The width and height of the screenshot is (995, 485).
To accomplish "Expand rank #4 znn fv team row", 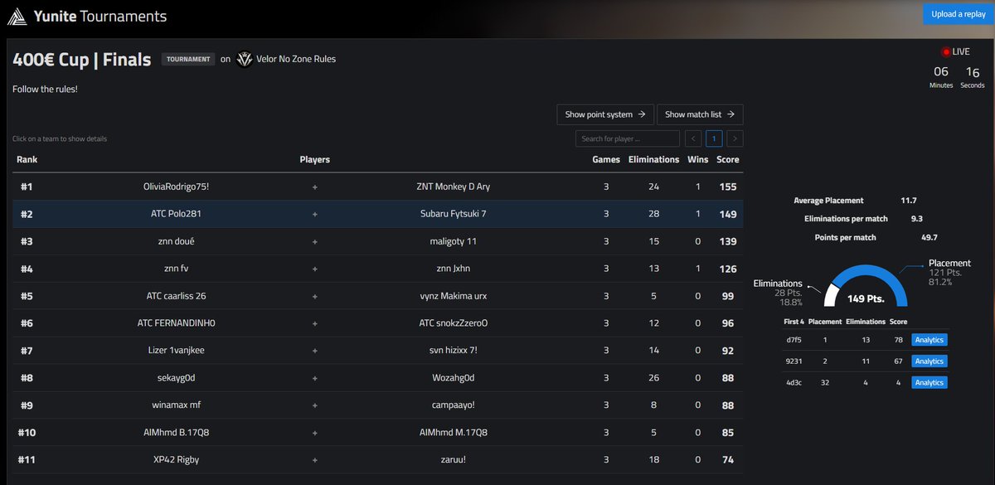I will [378, 269].
